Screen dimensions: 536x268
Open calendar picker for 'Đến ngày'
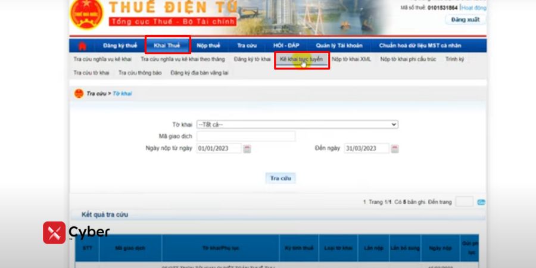tap(395, 149)
